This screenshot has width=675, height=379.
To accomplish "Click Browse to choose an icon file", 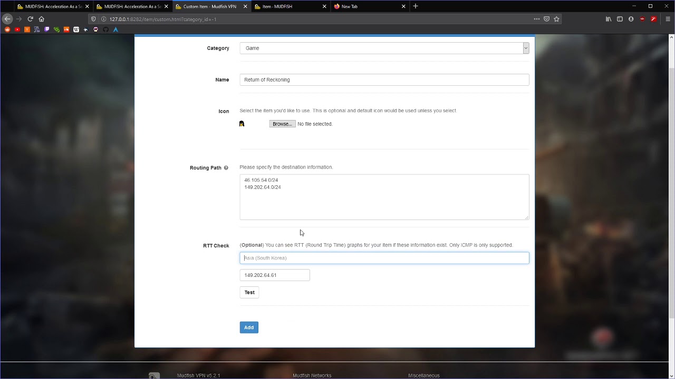I will coord(282,124).
